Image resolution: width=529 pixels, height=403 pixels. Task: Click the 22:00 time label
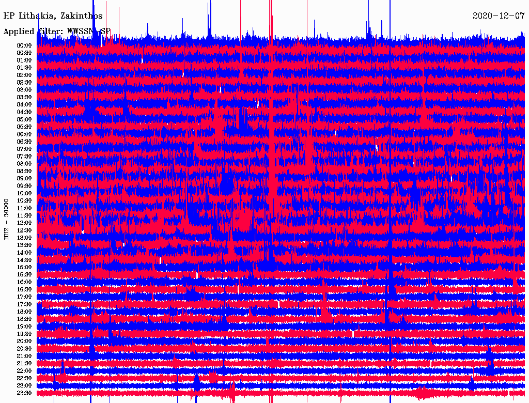[24, 371]
